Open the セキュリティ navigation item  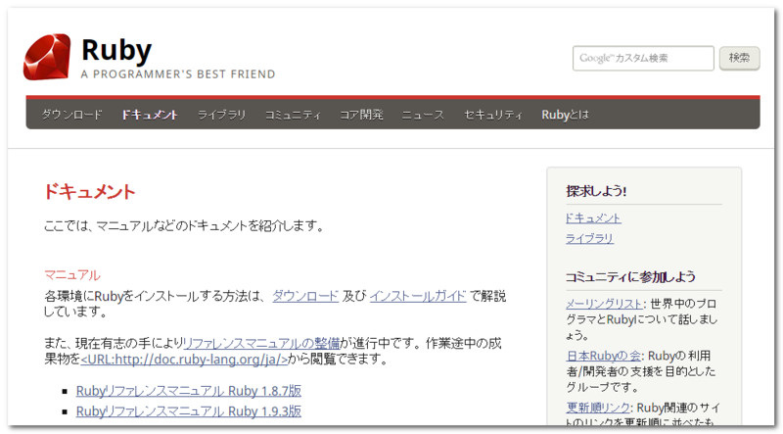(x=492, y=115)
